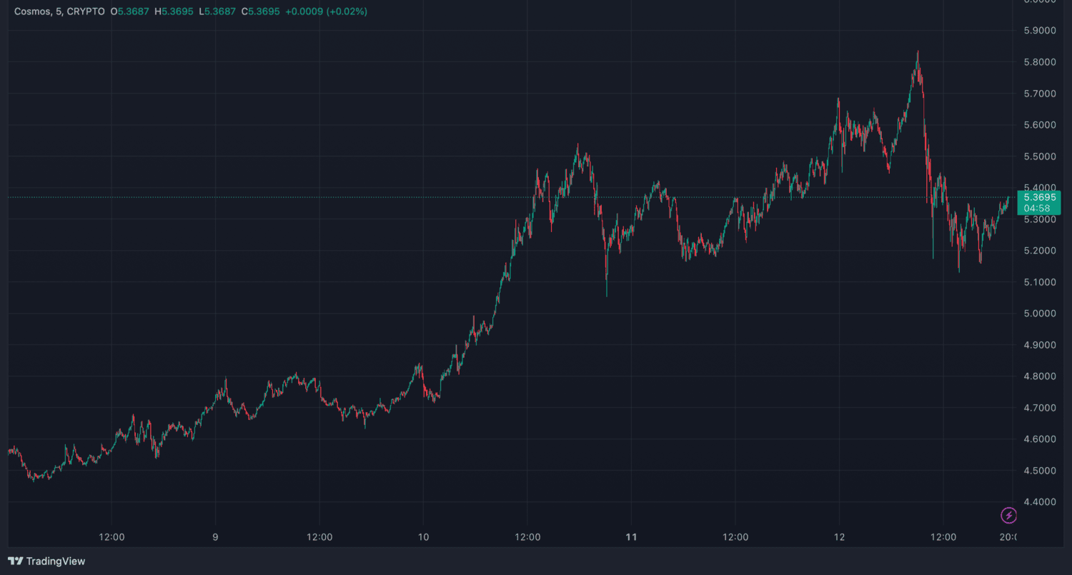Click the Open value O5.3687

[x=129, y=11]
